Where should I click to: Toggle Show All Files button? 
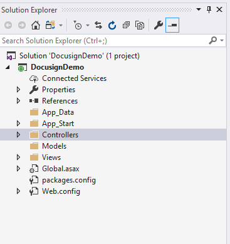[140, 26]
